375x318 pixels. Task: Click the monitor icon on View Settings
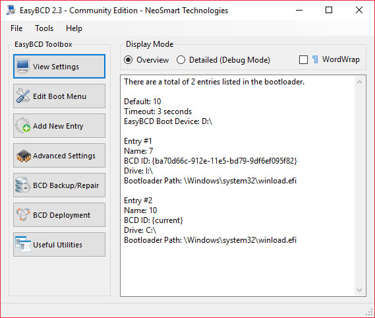(23, 67)
